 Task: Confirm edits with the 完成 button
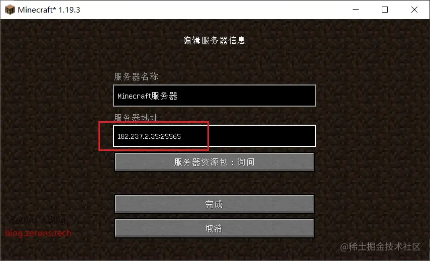tap(214, 205)
